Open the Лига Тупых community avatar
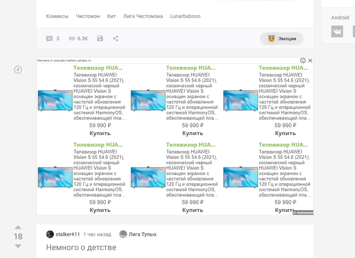355x258 pixels. click(x=123, y=234)
